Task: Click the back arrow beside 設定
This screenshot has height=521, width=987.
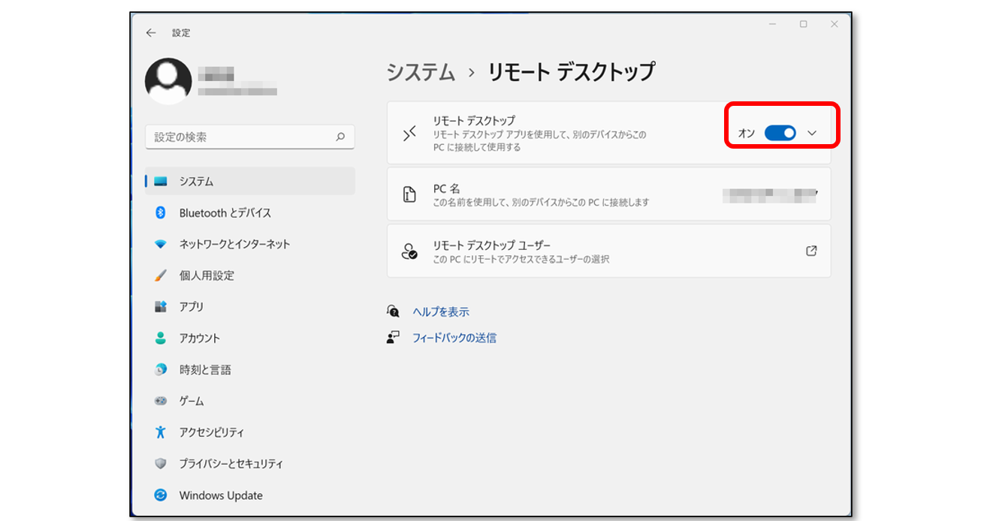Action: click(151, 33)
